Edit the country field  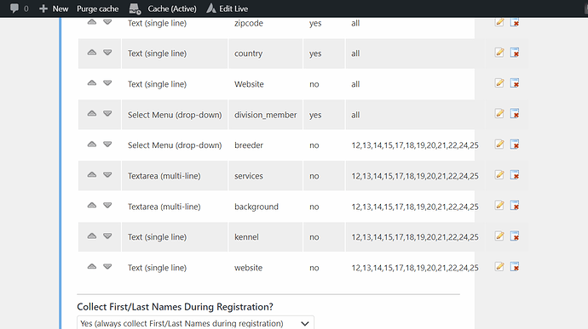pyautogui.click(x=499, y=53)
